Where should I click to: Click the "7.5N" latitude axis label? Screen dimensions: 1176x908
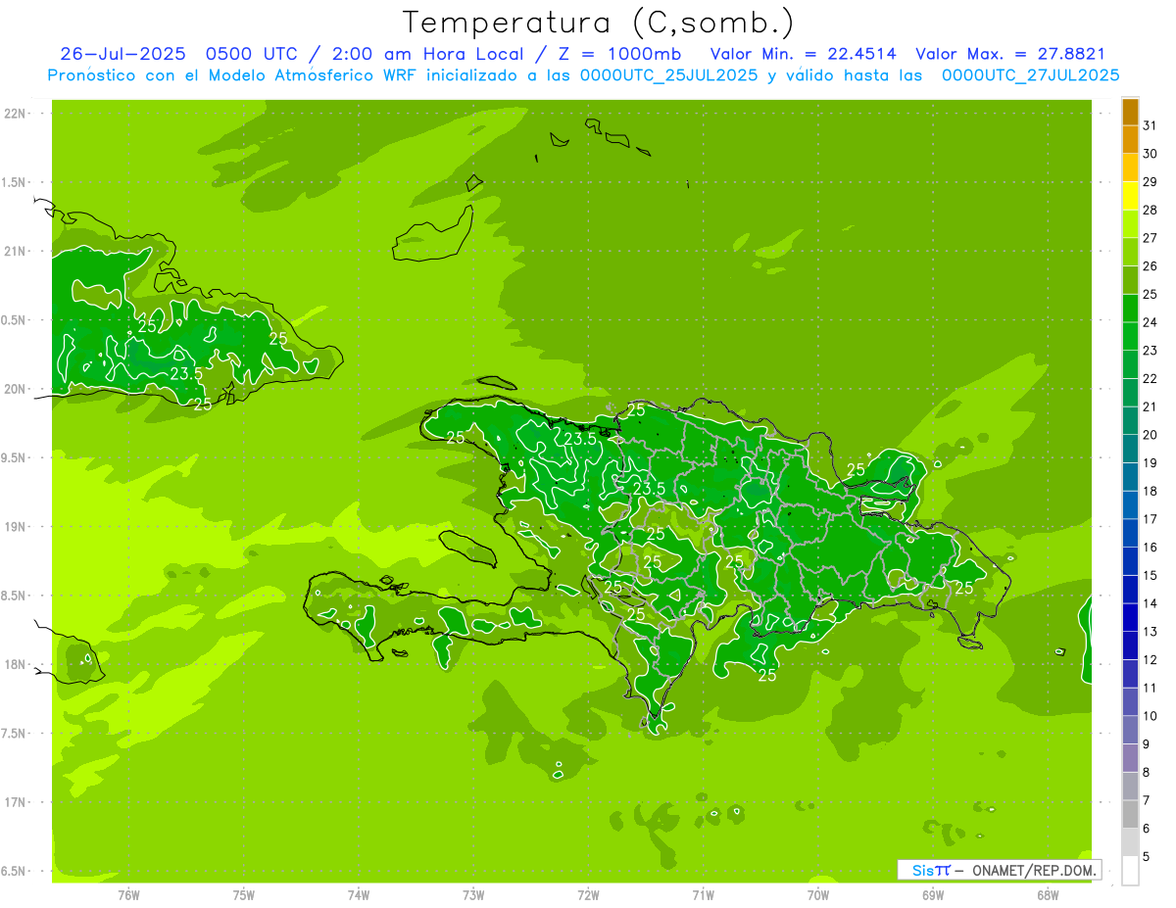point(14,734)
